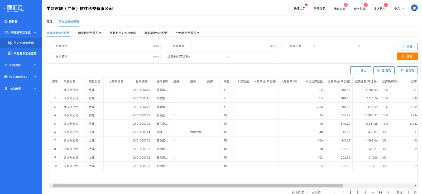Click the 导出 export button

pos(361,70)
